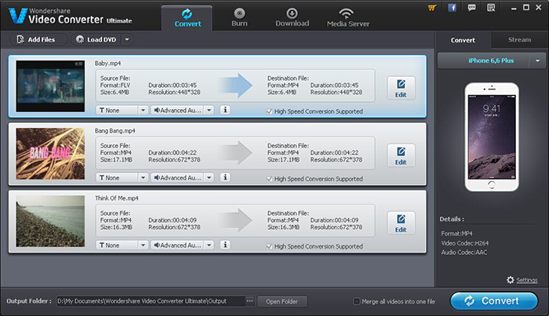Click Load DVD button

[x=96, y=39]
